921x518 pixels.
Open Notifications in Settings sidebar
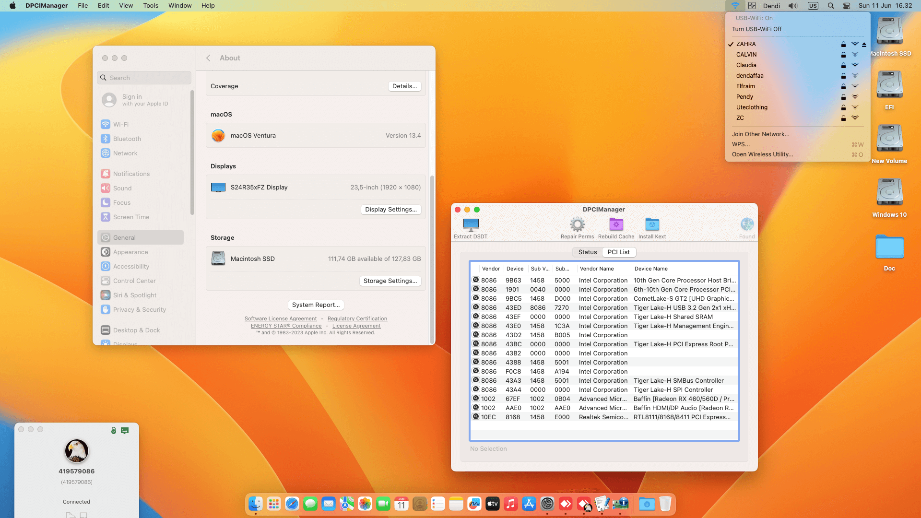pyautogui.click(x=142, y=174)
